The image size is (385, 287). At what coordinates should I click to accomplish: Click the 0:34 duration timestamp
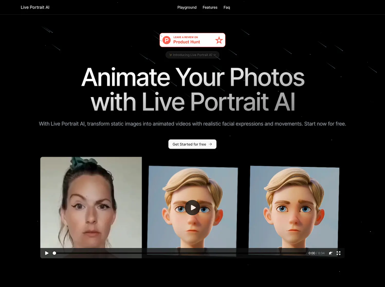(321, 253)
